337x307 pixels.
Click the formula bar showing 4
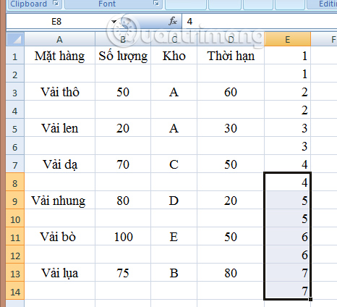[x=259, y=22]
